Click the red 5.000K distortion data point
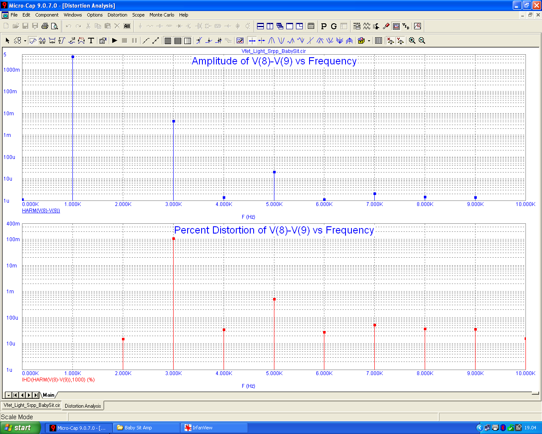 click(x=274, y=299)
